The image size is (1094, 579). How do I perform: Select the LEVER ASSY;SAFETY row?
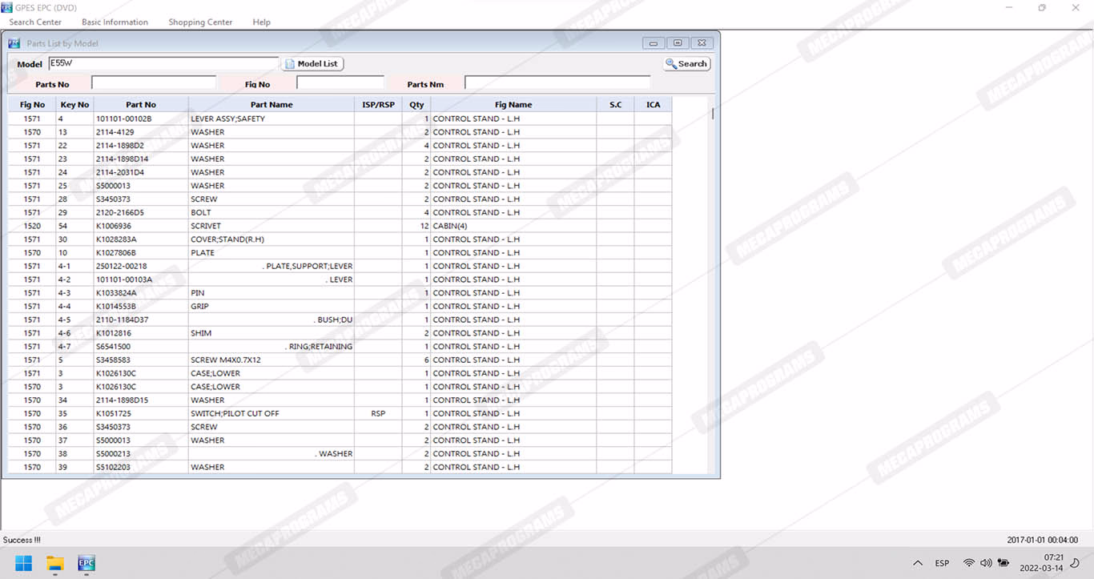[227, 119]
